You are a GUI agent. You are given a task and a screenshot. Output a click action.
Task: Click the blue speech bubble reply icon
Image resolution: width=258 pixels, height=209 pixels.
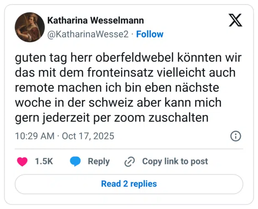[x=75, y=162]
